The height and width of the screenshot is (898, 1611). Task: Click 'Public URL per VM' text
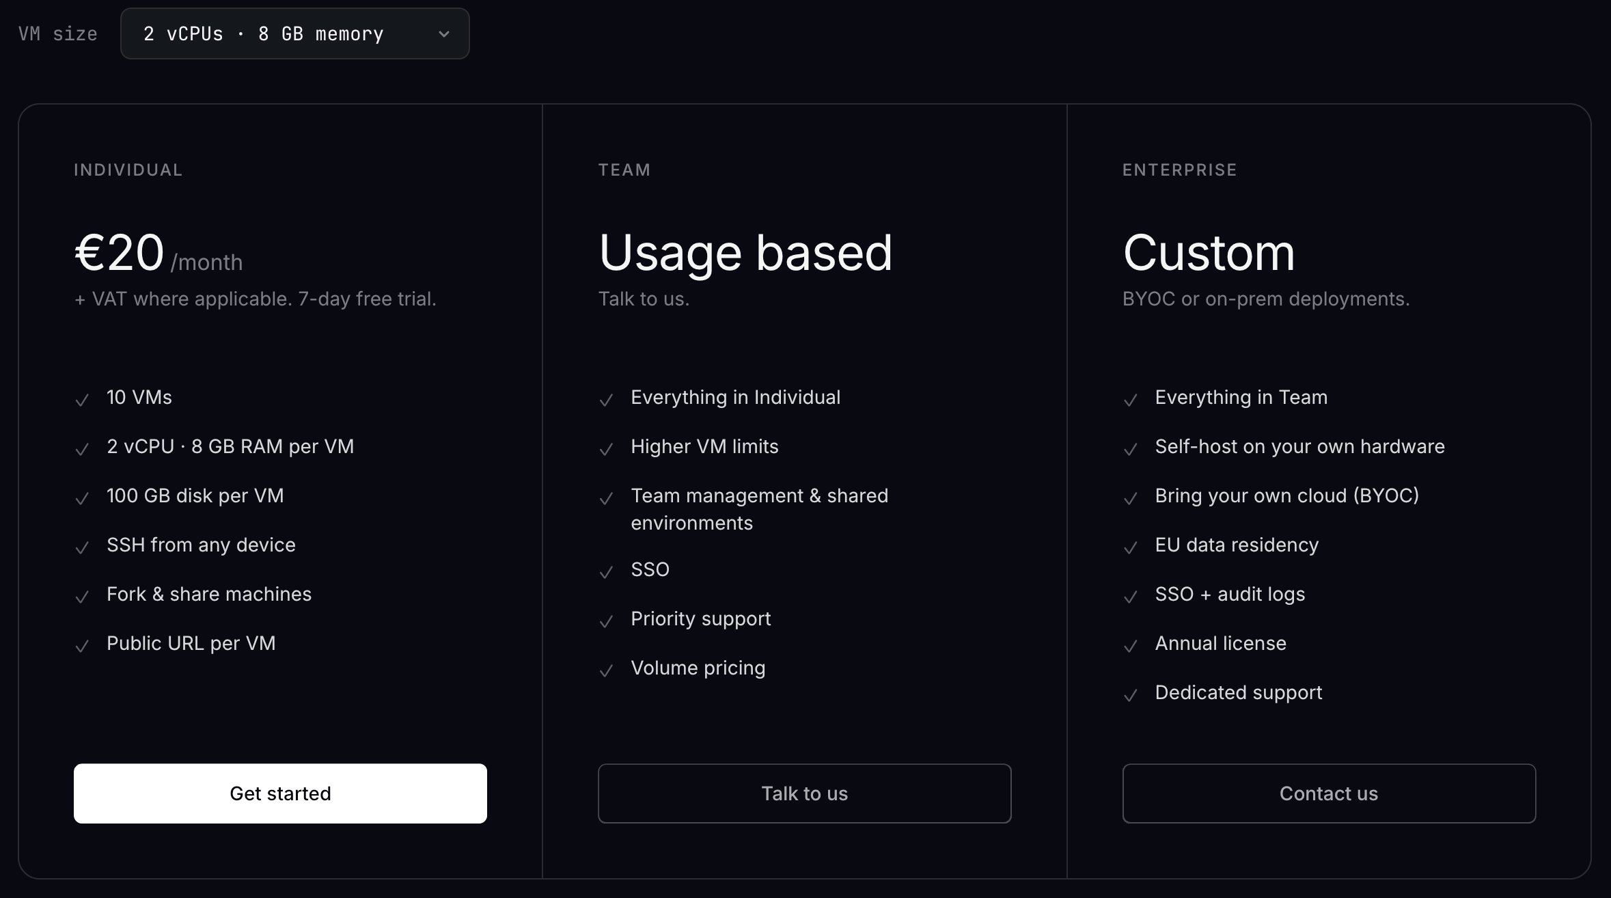coord(191,643)
